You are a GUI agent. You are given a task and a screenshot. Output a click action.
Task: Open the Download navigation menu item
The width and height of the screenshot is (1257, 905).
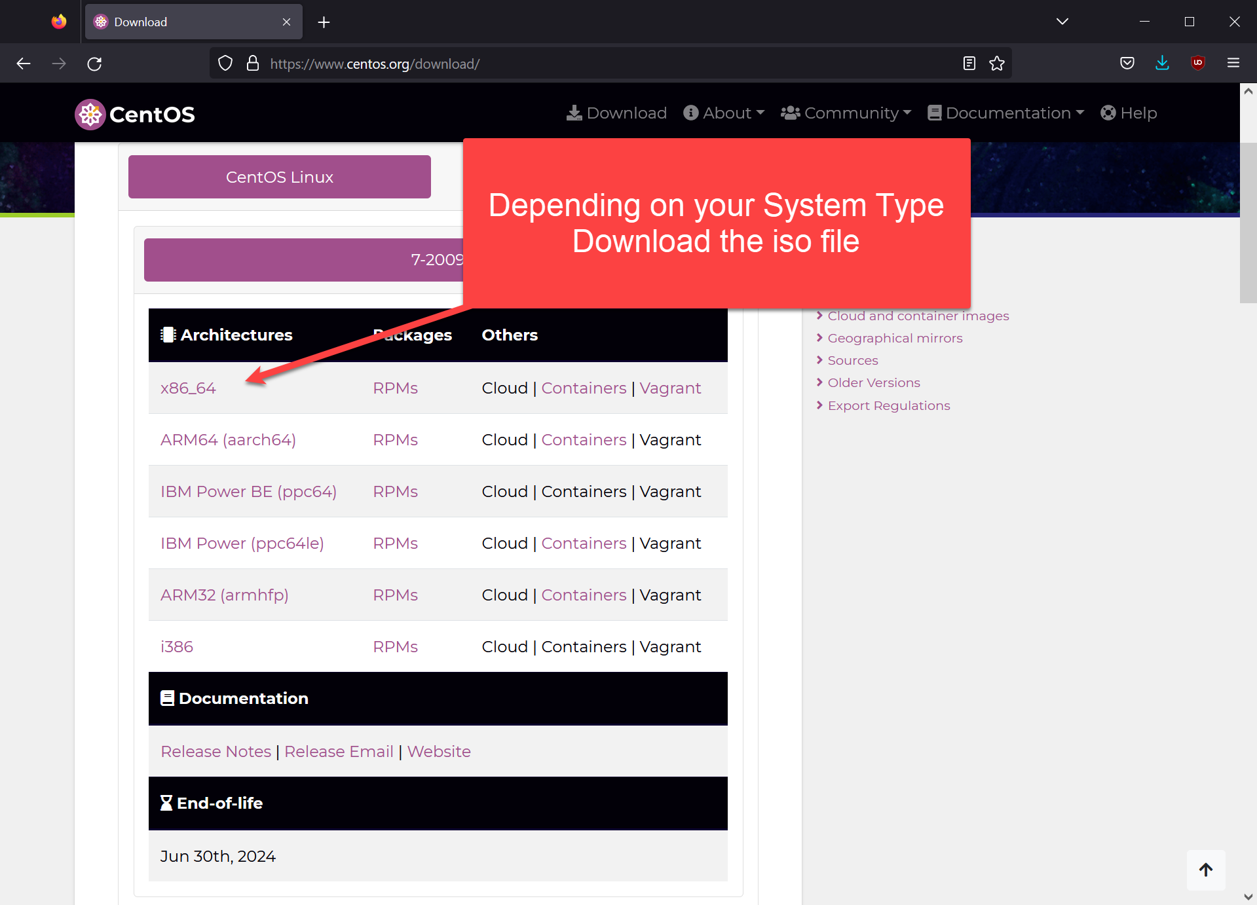coord(616,113)
